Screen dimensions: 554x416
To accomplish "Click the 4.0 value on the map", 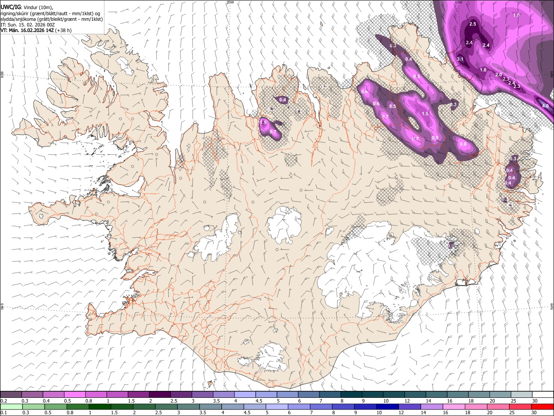I will 545,106.
